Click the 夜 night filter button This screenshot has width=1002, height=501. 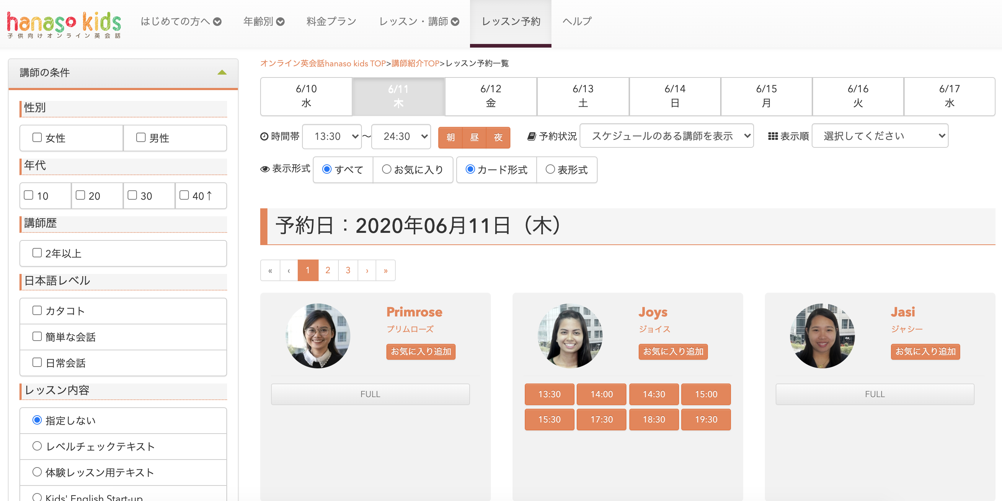coord(498,137)
